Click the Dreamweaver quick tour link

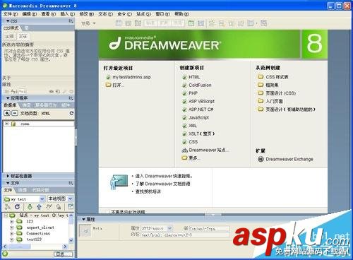[164, 176]
